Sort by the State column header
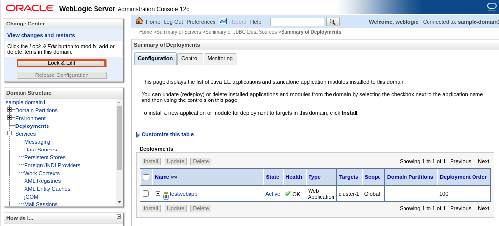The width and height of the screenshot is (499, 226). tap(272, 177)
